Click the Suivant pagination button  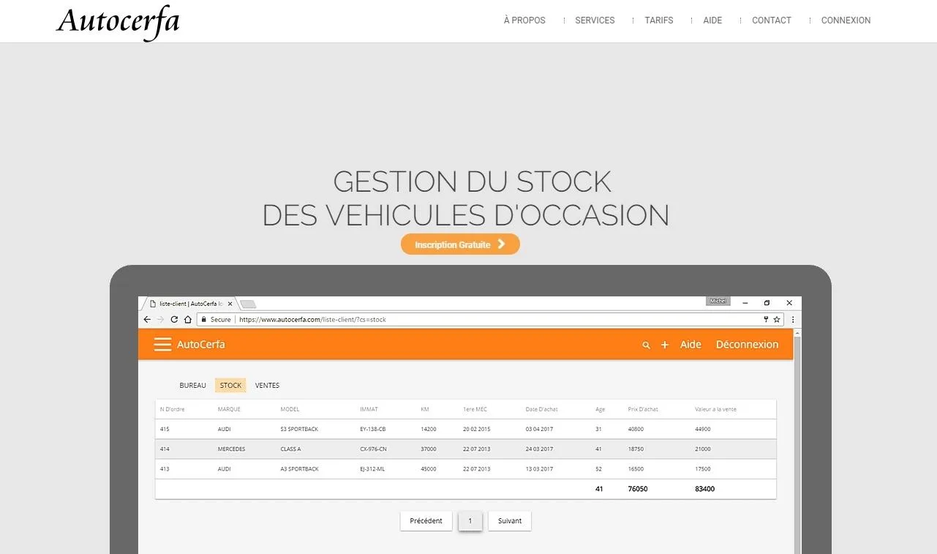[x=510, y=521]
